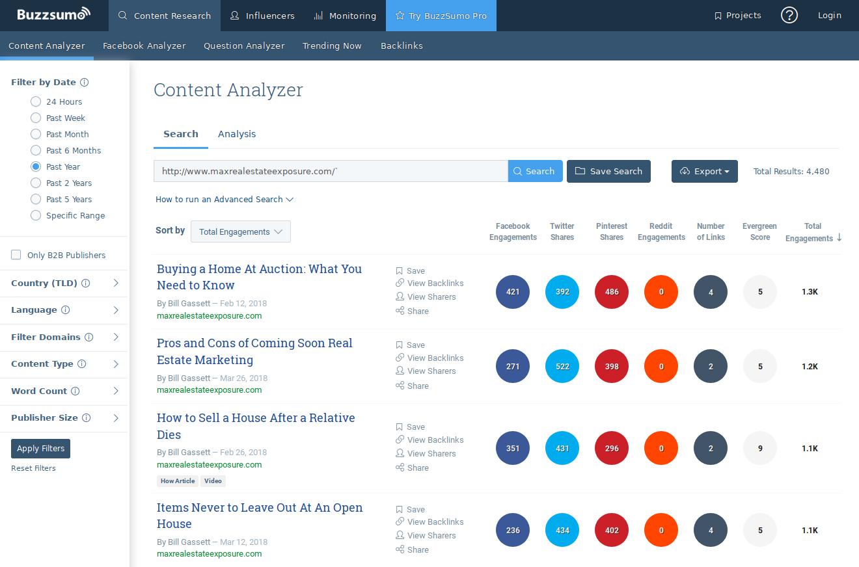Click Facebook engagements circle 236 for Open House
Viewport: 859px width, 567px height.
513,531
